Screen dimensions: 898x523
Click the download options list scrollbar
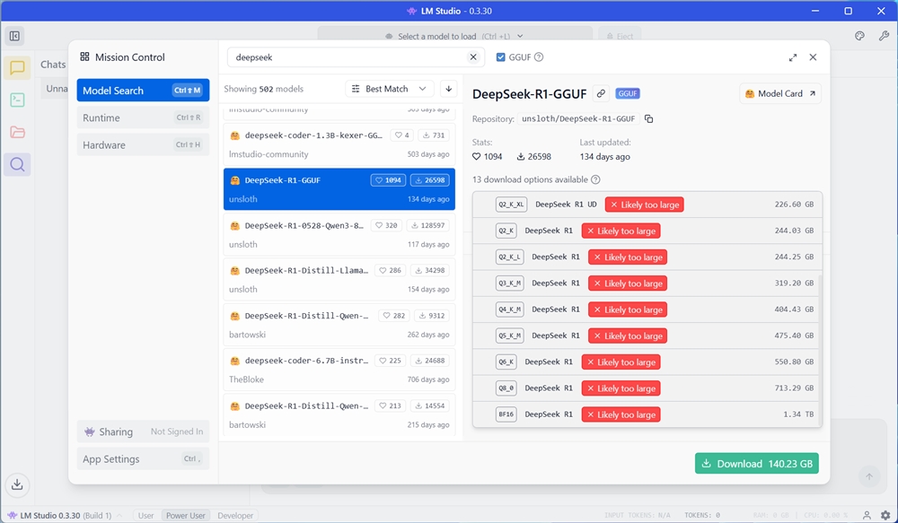pyautogui.click(x=820, y=349)
